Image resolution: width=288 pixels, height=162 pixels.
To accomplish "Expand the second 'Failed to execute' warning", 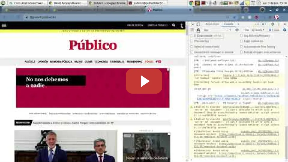I will pos(195,119).
